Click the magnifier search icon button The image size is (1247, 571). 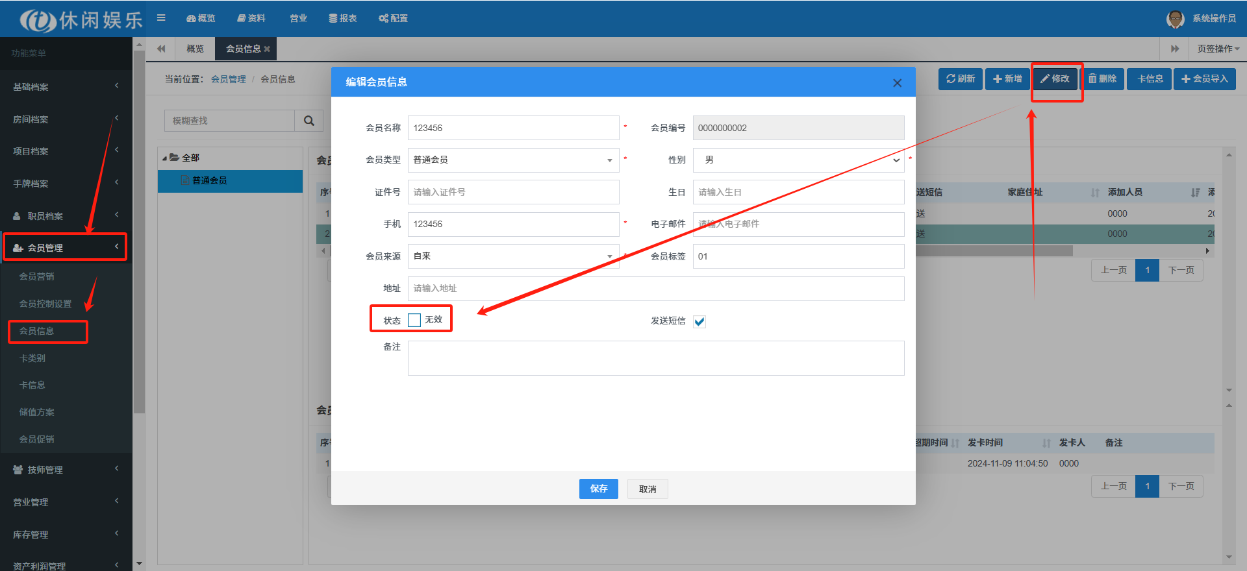(x=309, y=121)
